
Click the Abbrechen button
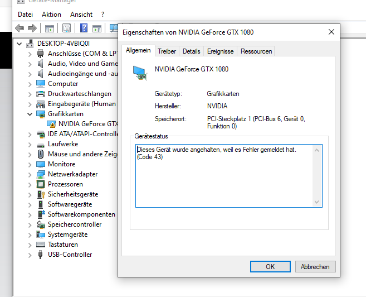[x=315, y=267]
